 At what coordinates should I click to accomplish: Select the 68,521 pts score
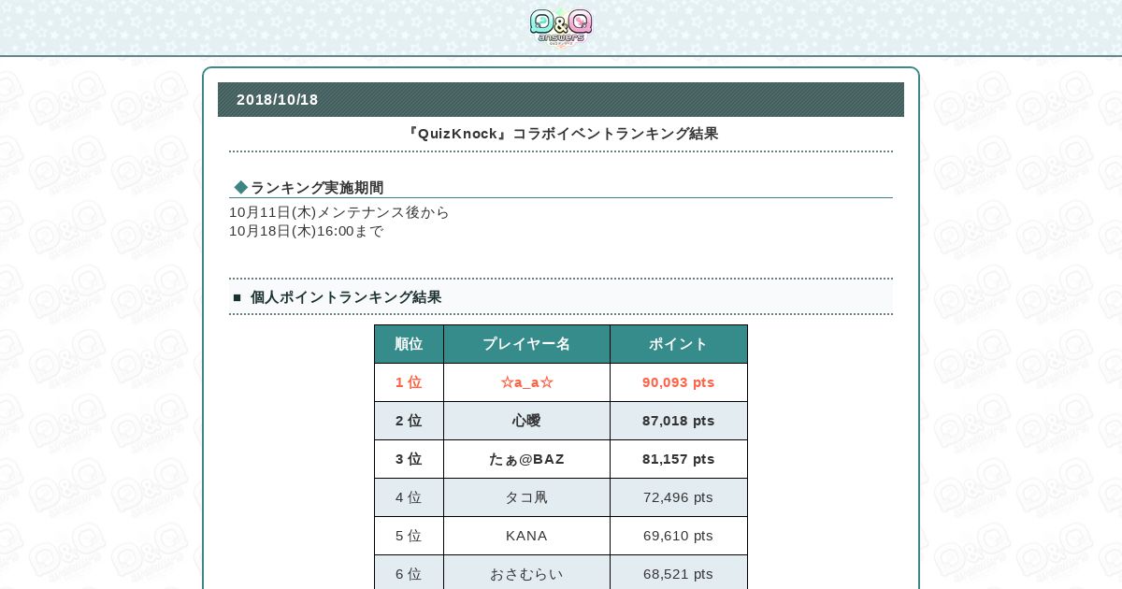click(x=679, y=572)
